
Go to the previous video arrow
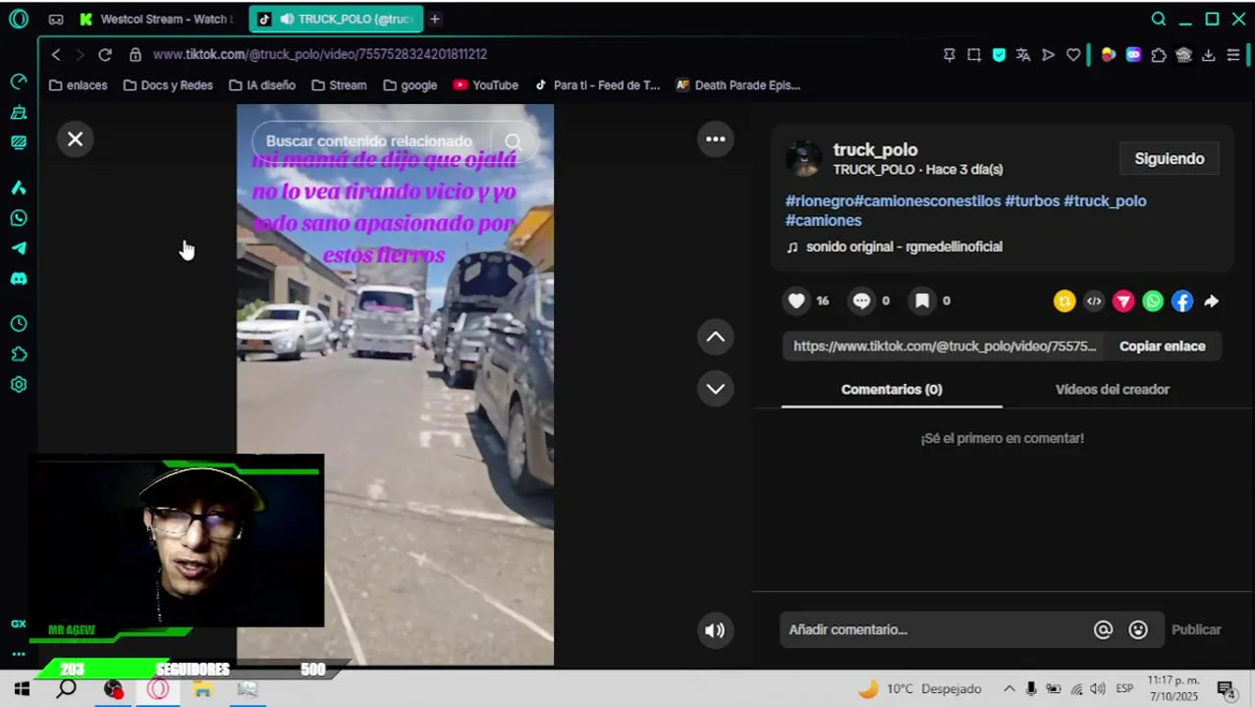tap(716, 337)
